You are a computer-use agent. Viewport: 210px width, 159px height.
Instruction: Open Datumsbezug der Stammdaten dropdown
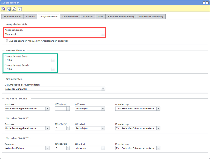click(x=103, y=89)
